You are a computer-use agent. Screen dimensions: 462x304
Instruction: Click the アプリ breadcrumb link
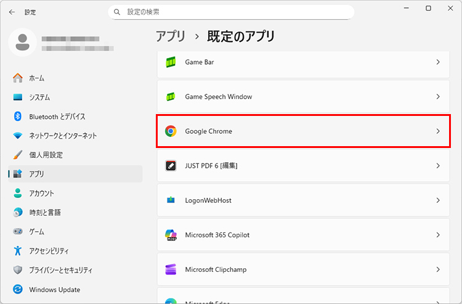coord(171,36)
